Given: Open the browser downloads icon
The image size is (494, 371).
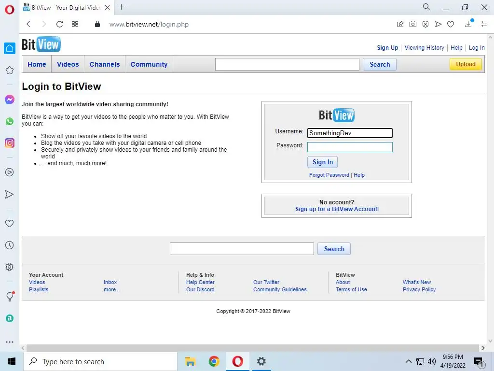Looking at the screenshot, I should (468, 24).
